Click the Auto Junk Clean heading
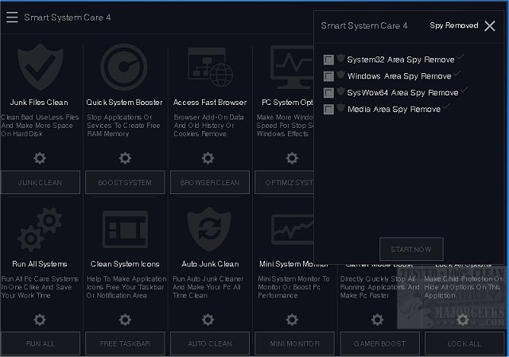The height and width of the screenshot is (357, 509). click(x=210, y=264)
